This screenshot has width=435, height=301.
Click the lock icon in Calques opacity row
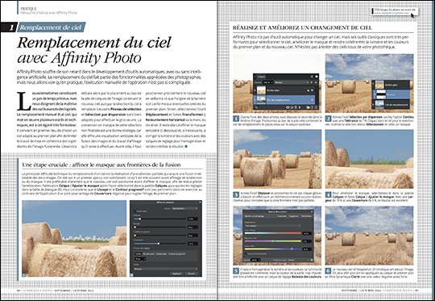pos(316,82)
